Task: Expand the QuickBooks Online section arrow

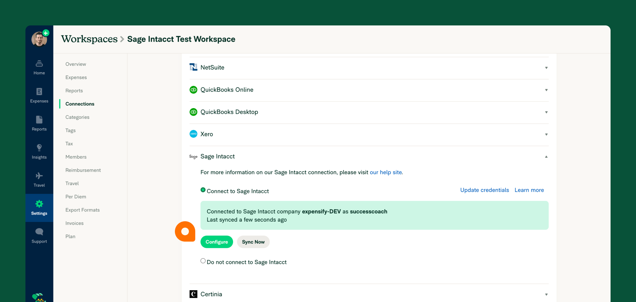Action: [546, 90]
